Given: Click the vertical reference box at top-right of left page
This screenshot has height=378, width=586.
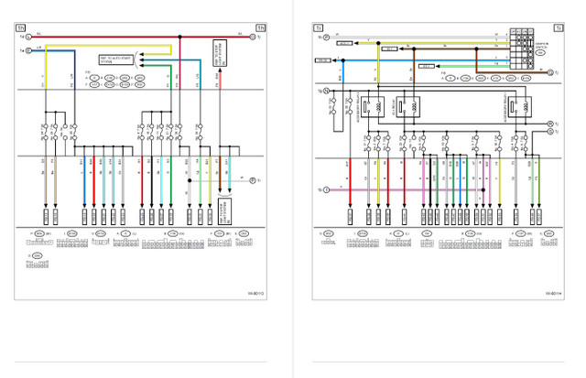Looking at the screenshot, I should point(219,52).
